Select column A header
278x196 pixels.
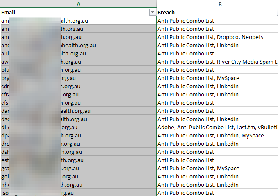click(x=78, y=4)
